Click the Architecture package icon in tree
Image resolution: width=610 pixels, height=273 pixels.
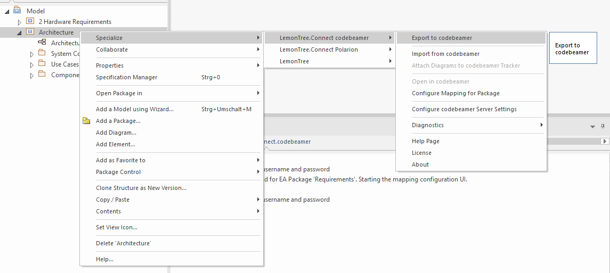(29, 32)
